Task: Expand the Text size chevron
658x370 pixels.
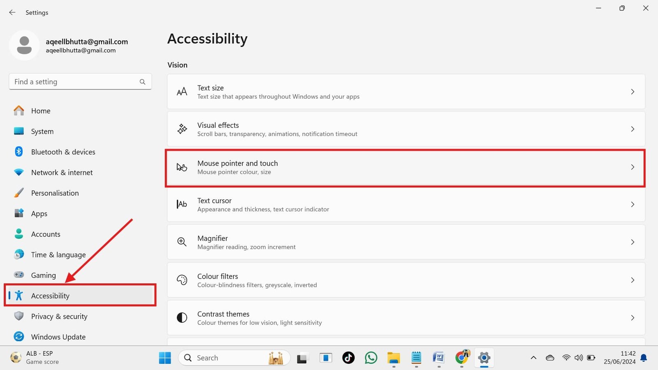Action: coord(633,92)
